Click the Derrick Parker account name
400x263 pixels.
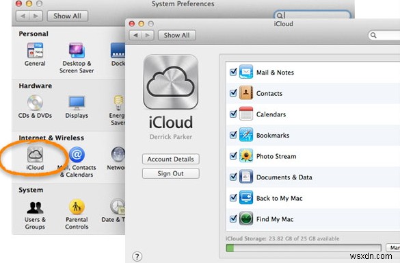171,137
